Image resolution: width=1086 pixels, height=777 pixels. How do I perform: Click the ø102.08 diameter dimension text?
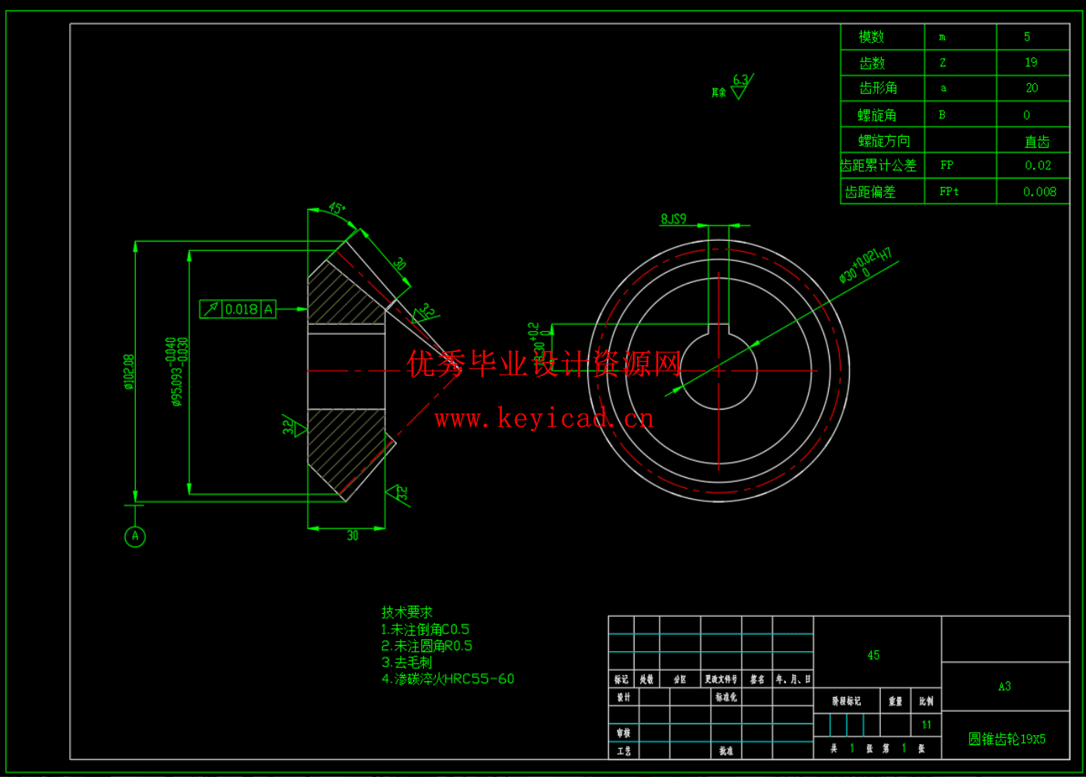[x=129, y=371]
